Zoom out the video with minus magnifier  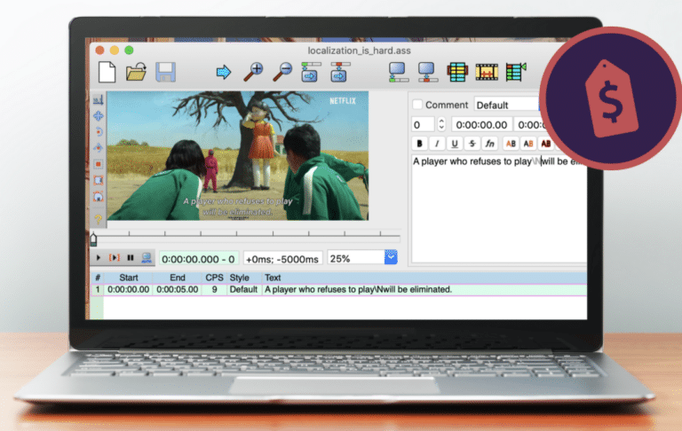point(282,72)
